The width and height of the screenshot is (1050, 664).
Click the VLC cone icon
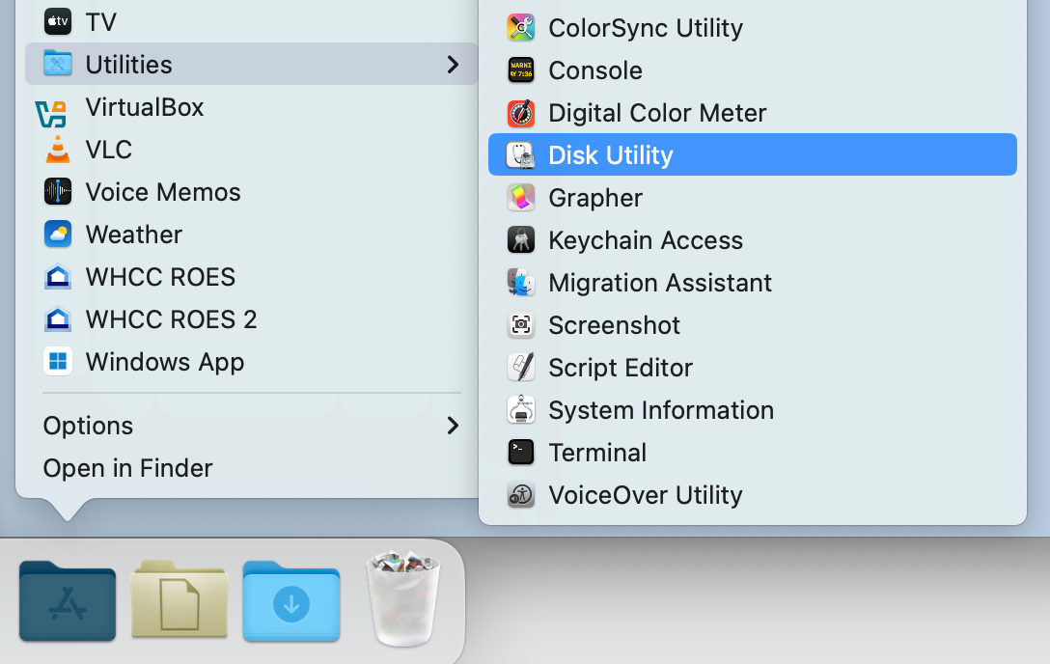(x=58, y=150)
